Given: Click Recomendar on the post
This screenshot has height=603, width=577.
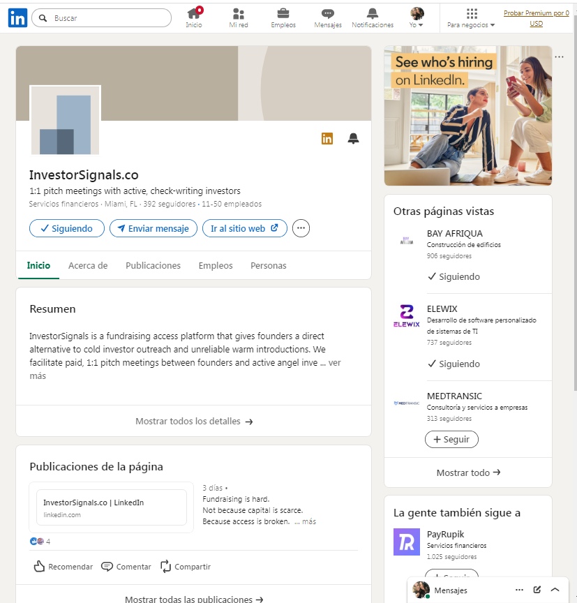Looking at the screenshot, I should click(63, 567).
